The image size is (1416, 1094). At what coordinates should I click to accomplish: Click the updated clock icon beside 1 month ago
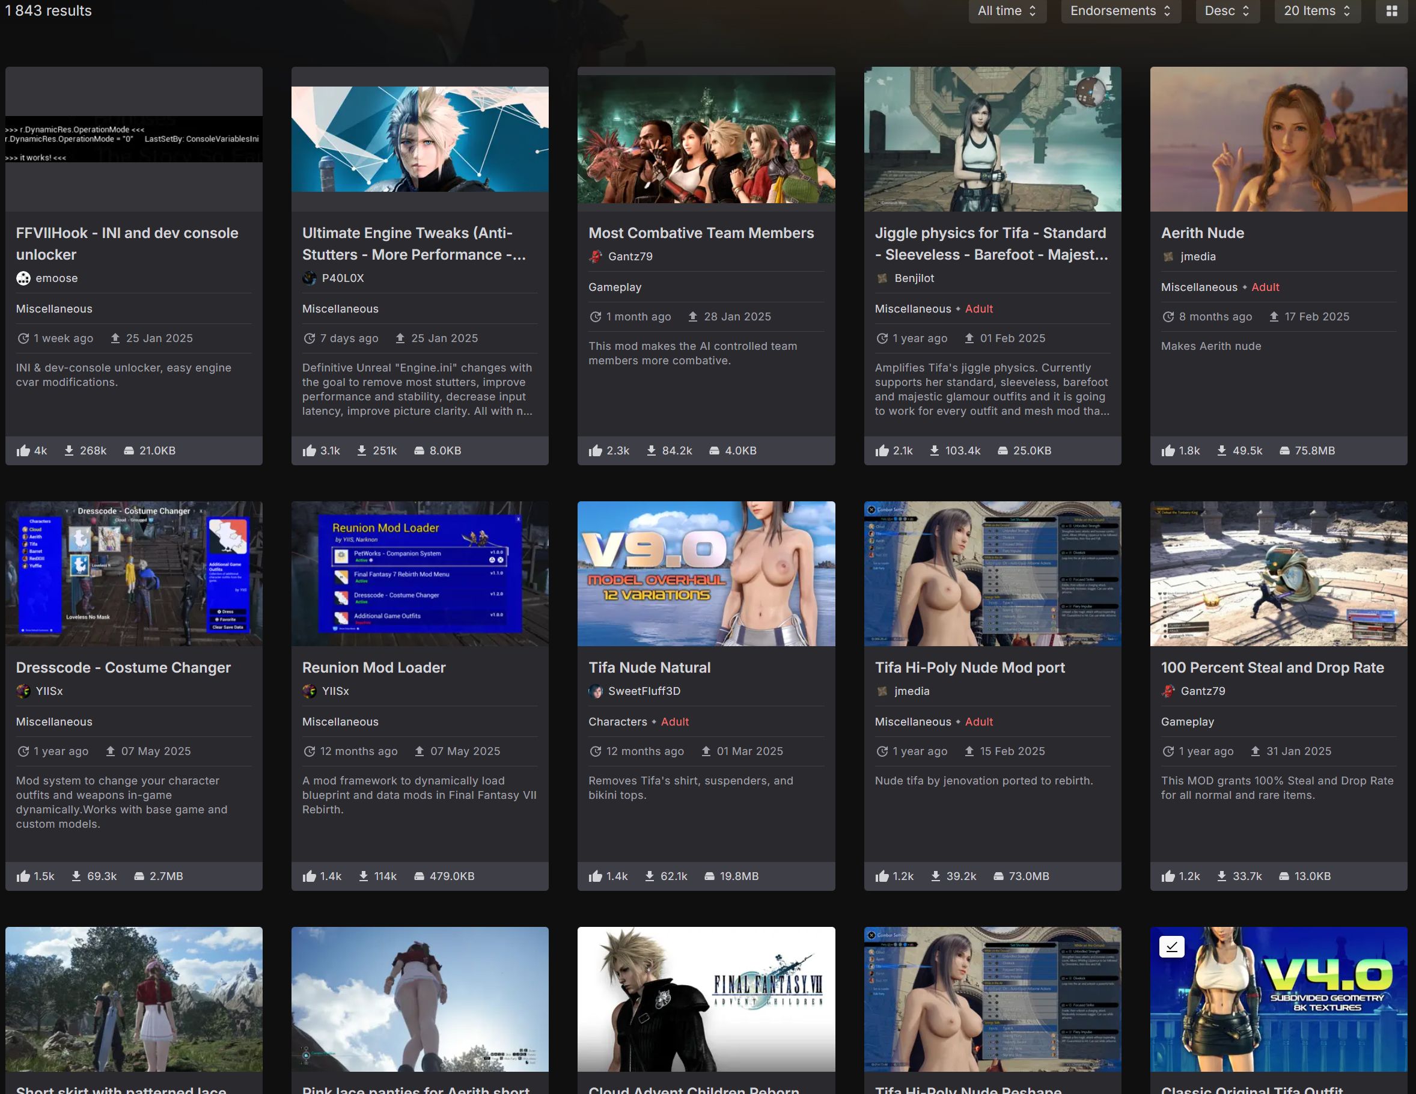595,317
